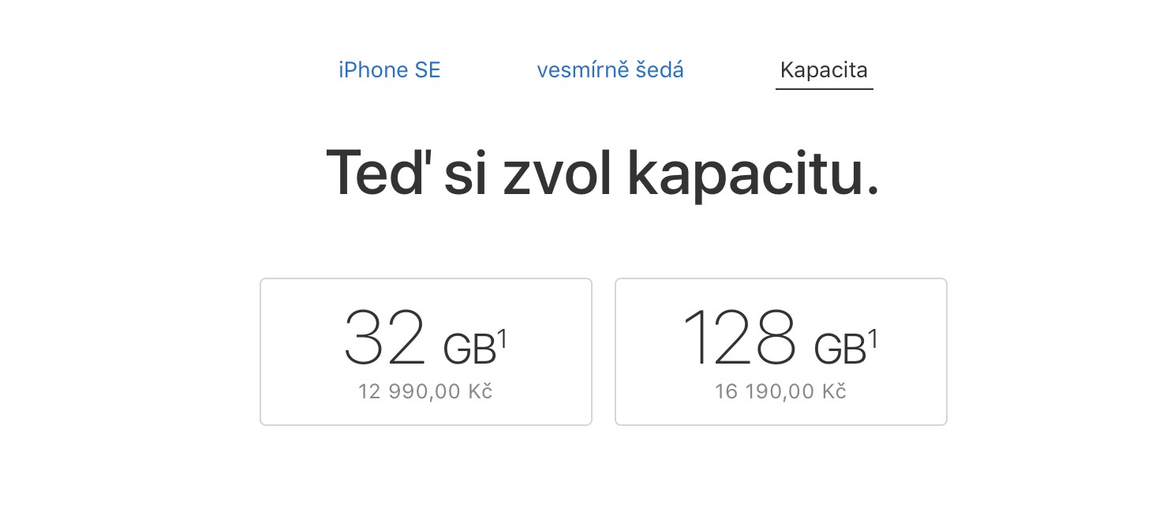This screenshot has height=519, width=1163.
Task: Click the word "Teď" in the heading
Action: pos(378,172)
